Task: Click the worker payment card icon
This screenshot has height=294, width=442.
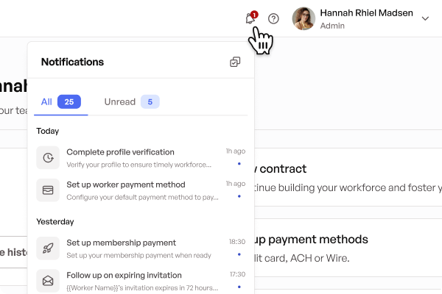Action: coord(48,190)
